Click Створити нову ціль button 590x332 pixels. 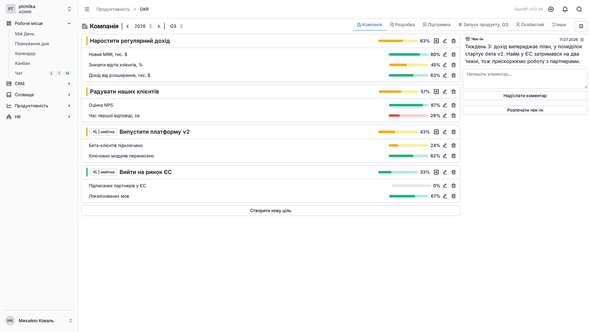[271, 211]
